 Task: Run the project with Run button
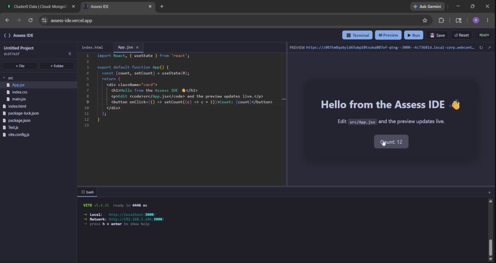414,35
